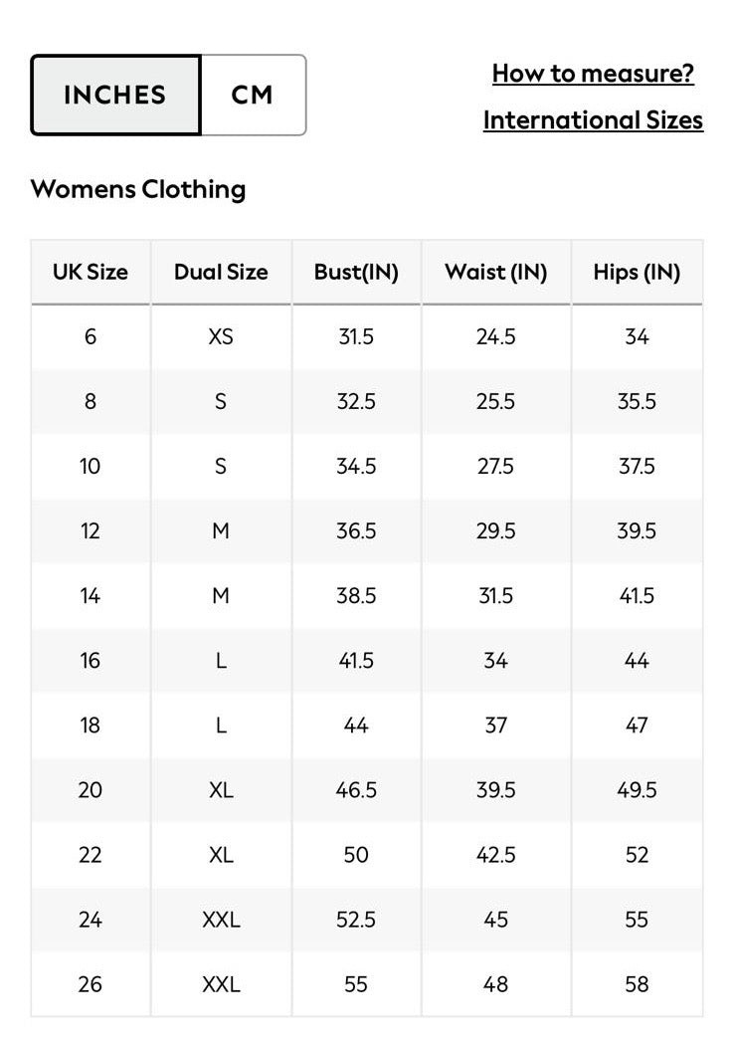734x1039 pixels.
Task: Click the 46.5 bust measurement
Action: click(356, 790)
